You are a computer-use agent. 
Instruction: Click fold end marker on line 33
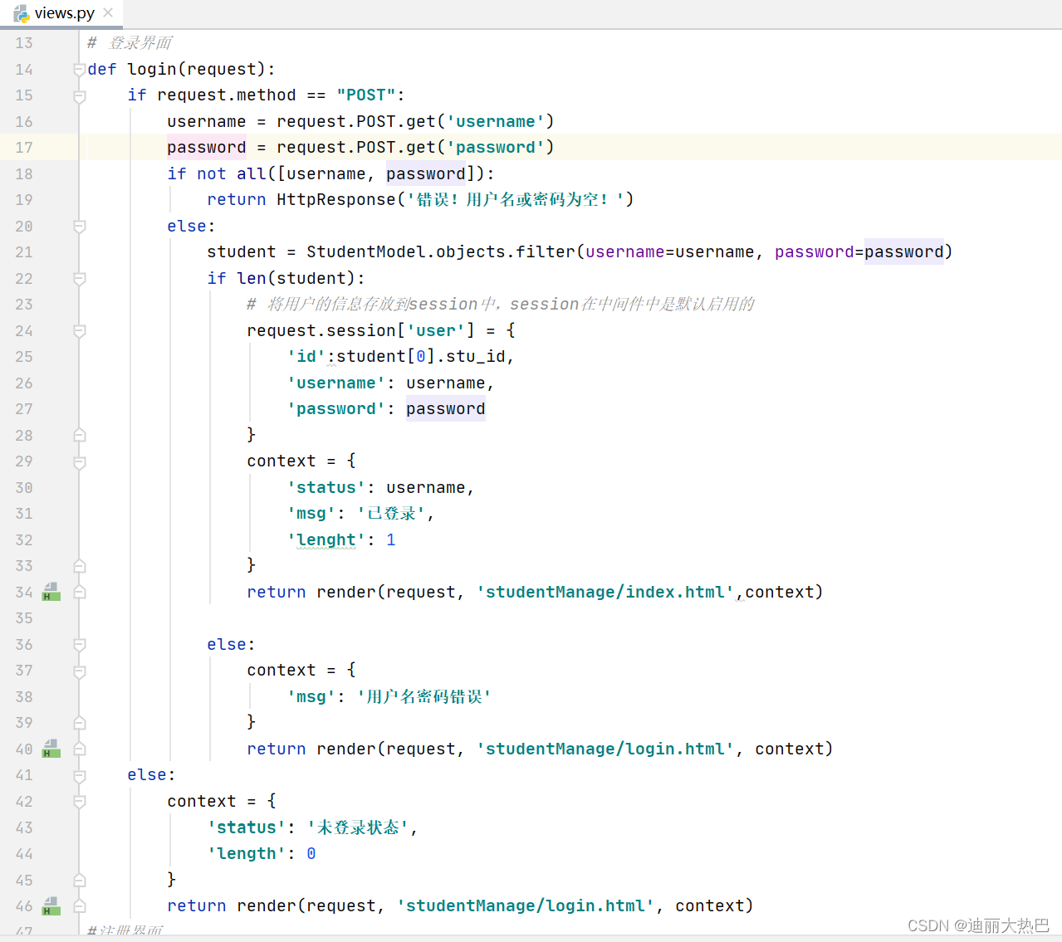click(x=80, y=566)
